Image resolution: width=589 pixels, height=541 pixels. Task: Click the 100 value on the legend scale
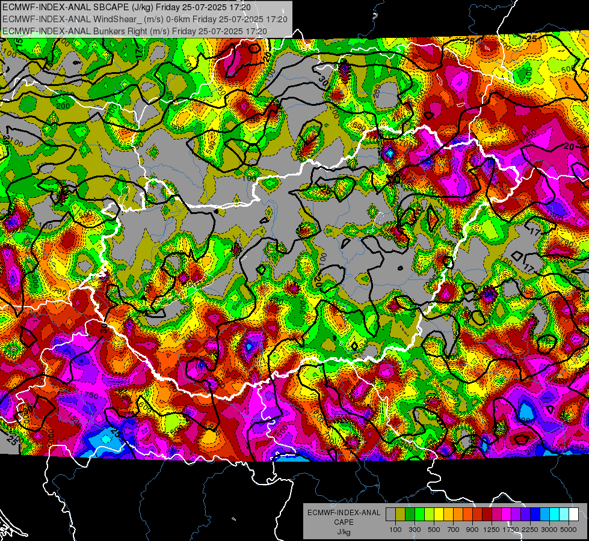[395, 530]
